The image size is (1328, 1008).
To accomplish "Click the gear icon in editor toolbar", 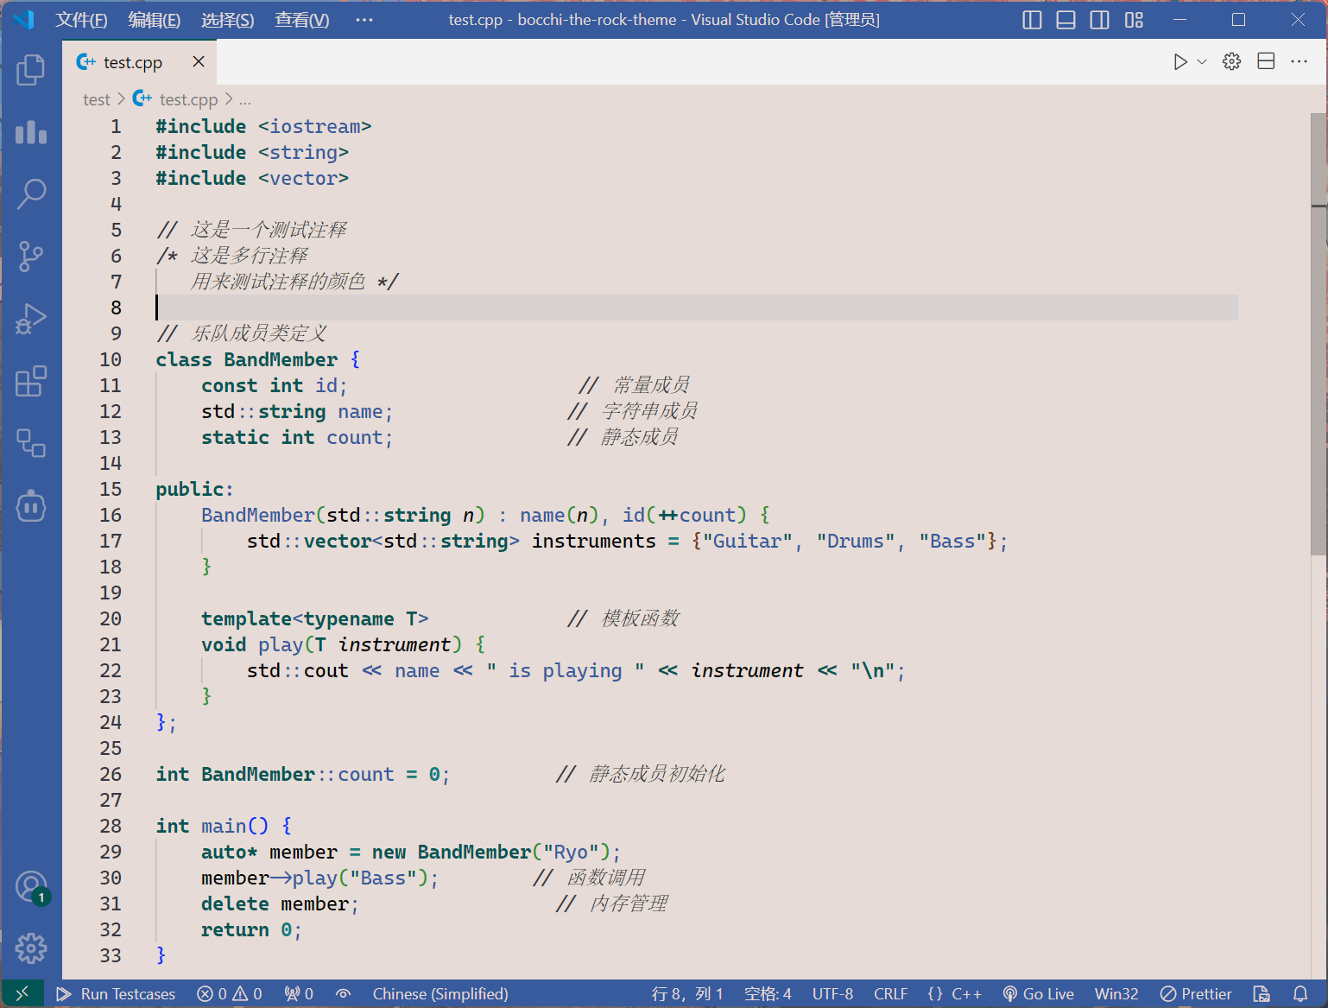I will point(1232,61).
